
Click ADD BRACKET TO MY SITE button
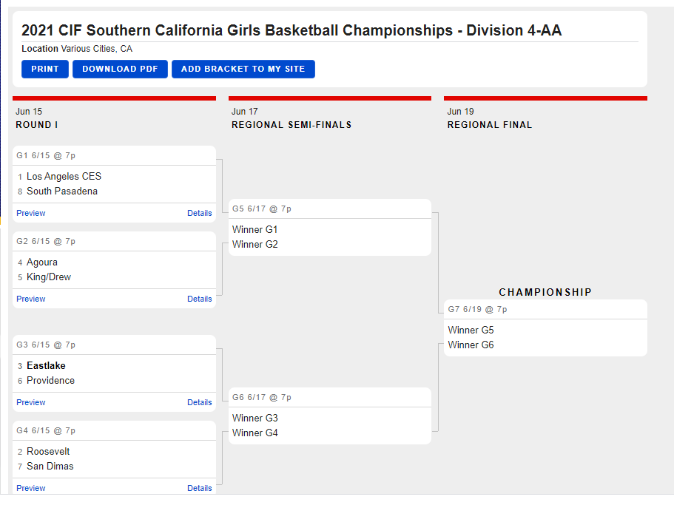pos(243,70)
